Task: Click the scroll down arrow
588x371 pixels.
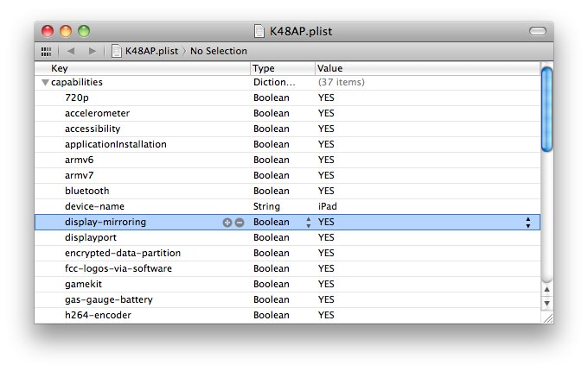Action: click(x=546, y=304)
